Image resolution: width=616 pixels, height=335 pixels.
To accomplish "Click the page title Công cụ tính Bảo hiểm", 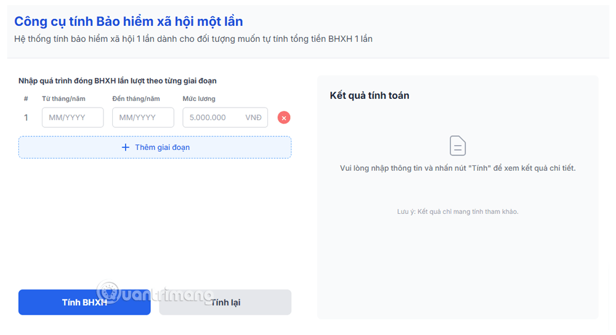I will (x=129, y=21).
